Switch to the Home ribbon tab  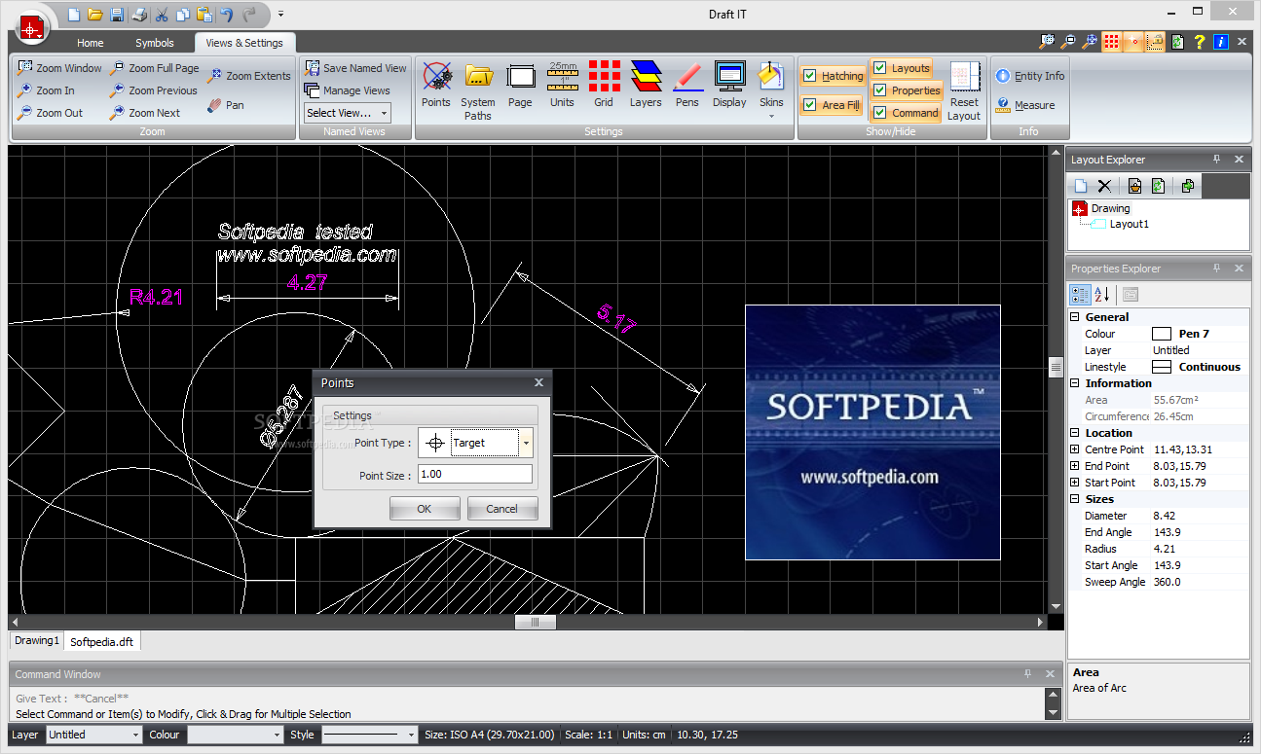(x=91, y=43)
